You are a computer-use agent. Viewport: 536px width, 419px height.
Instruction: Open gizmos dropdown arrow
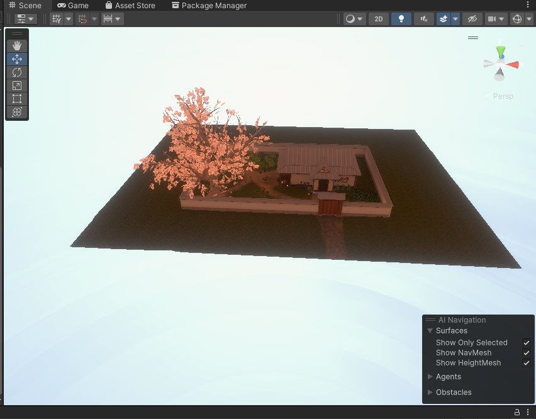click(529, 19)
